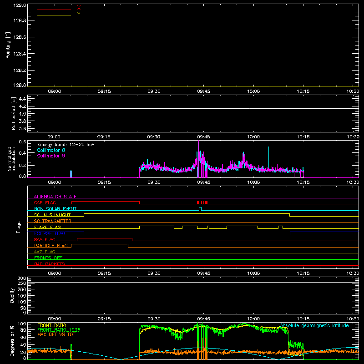Viewport: 364px width, 364px height.
Task: Click the 150 tick on the Quality axis
Action: (21, 295)
